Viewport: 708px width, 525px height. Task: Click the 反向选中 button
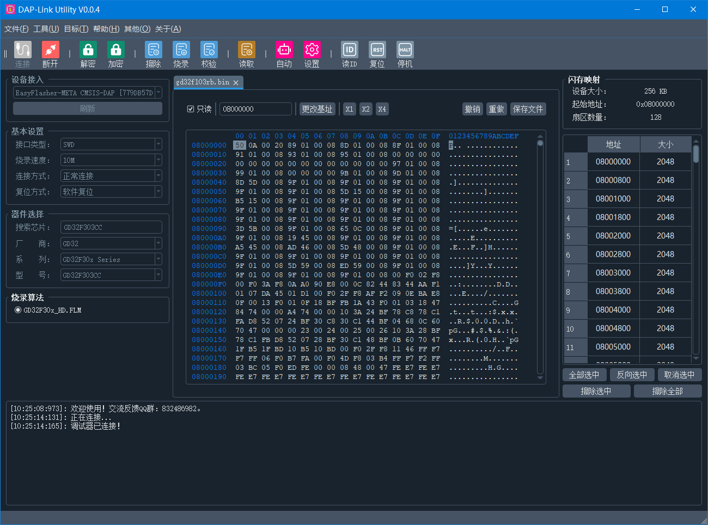[x=632, y=375]
